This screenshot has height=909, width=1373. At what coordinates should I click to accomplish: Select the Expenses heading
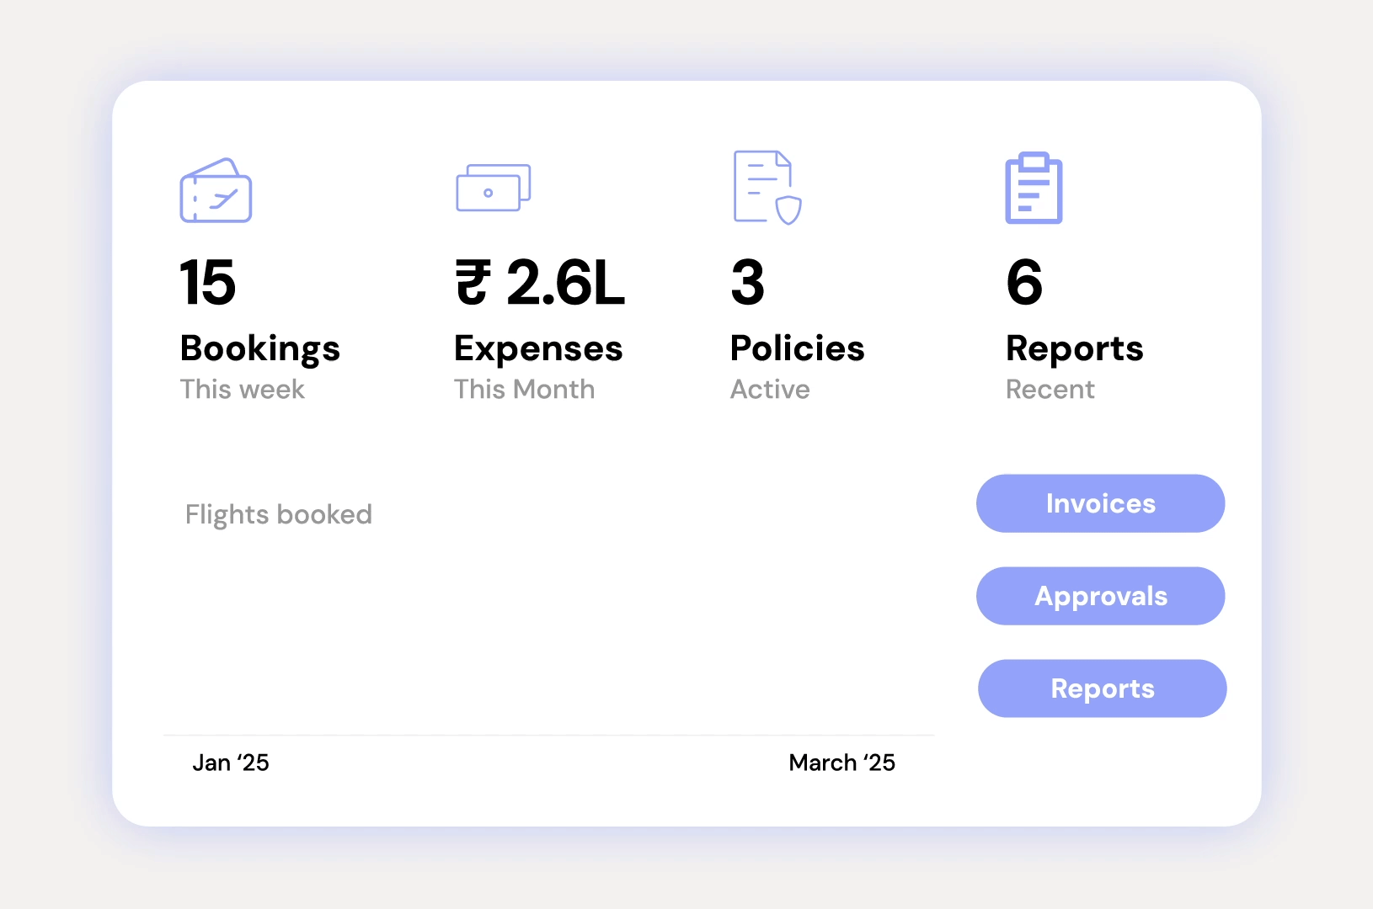tap(538, 348)
